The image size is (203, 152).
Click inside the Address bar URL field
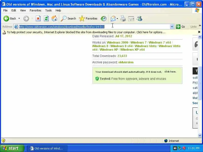tap(94, 27)
